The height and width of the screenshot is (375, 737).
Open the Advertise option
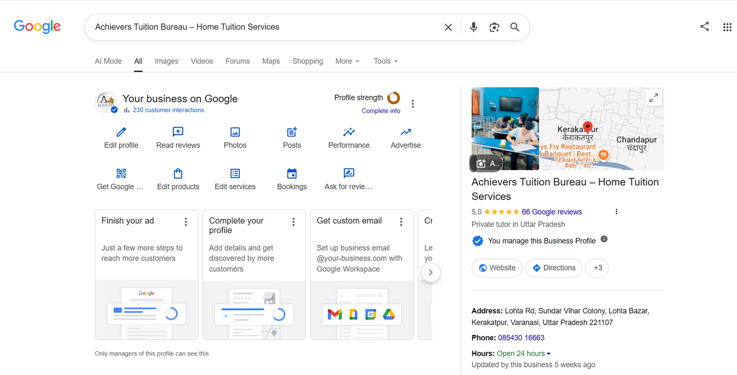pos(406,138)
